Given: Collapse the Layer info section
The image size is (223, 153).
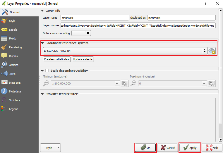Looking at the screenshot, I should pos(42,11).
